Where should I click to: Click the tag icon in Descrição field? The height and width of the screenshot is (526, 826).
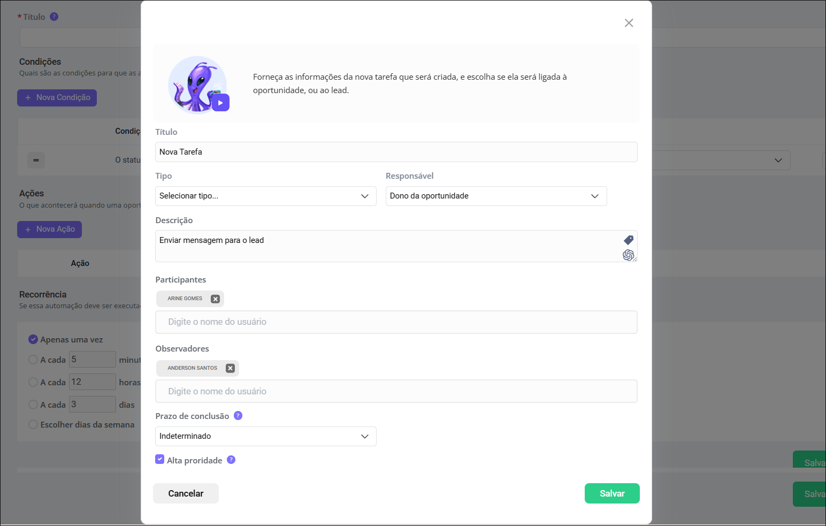click(629, 240)
